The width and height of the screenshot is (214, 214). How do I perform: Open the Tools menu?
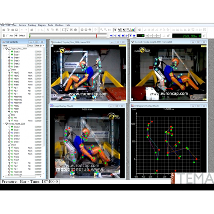pos(51,25)
